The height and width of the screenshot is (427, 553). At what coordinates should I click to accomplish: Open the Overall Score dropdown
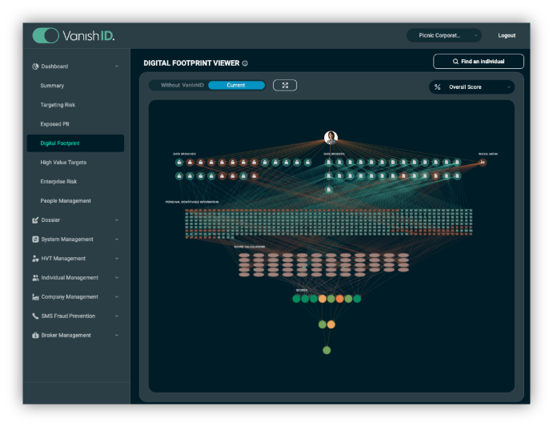click(471, 87)
